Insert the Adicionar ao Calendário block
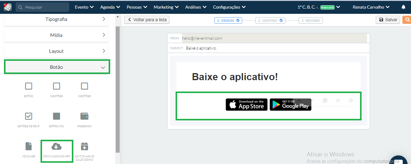Viewport: 411px width, 164px height. coord(84,151)
